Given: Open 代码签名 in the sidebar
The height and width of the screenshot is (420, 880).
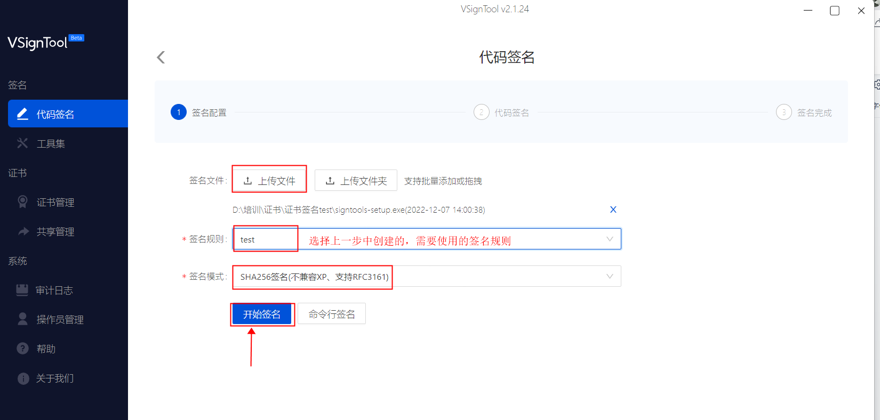Looking at the screenshot, I should coord(68,114).
